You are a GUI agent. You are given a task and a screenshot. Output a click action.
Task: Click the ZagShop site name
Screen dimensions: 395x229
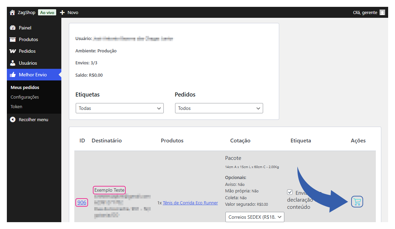26,12
